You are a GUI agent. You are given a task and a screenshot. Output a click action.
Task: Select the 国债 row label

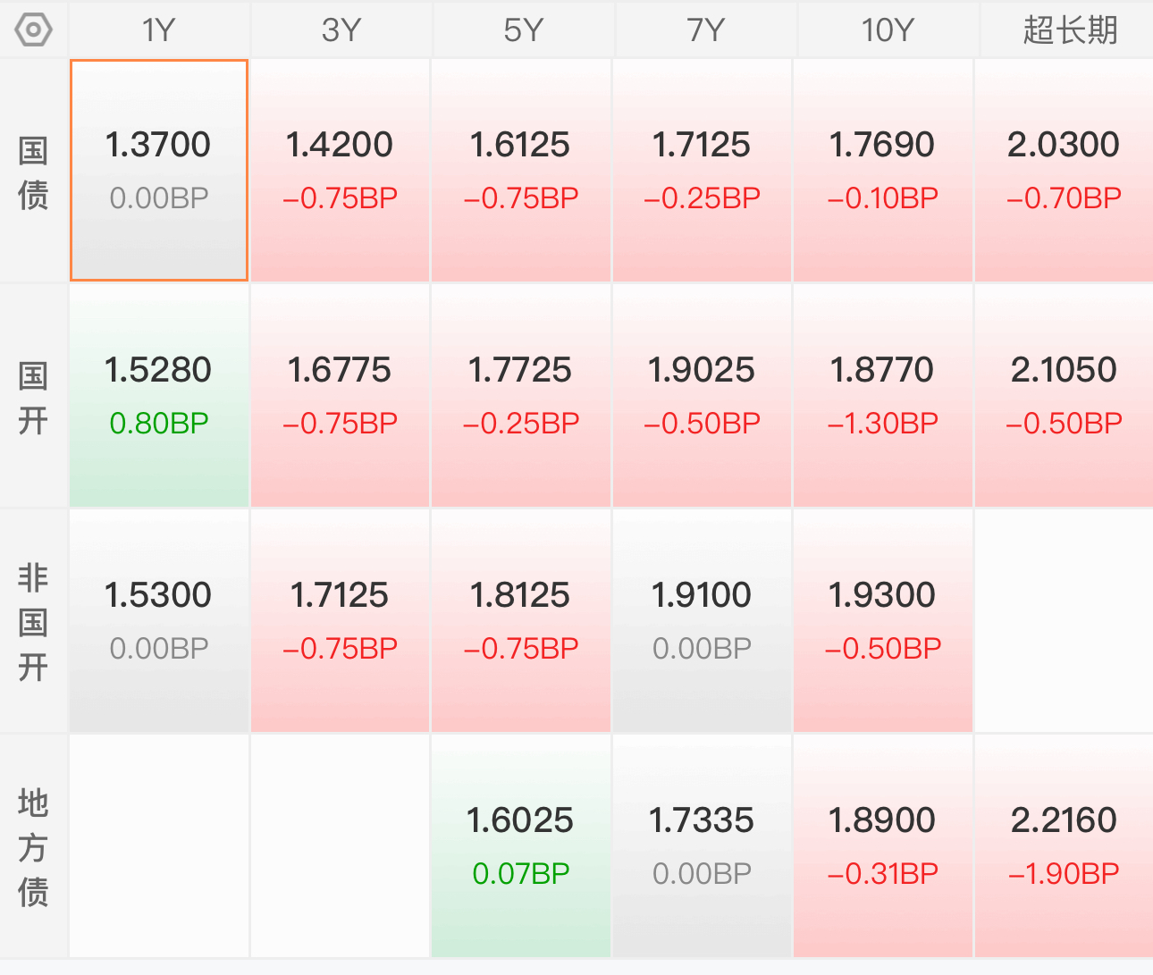point(33,172)
